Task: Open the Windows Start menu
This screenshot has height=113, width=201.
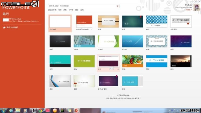Action: click(x=3, y=110)
